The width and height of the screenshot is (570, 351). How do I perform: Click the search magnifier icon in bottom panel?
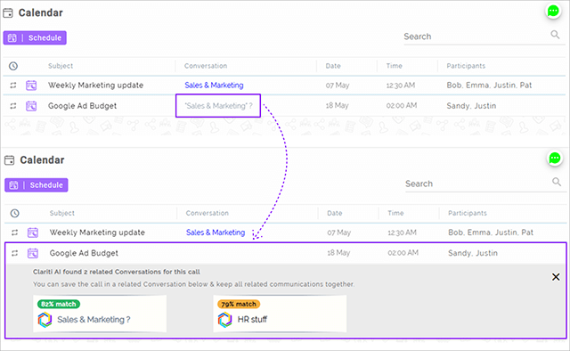click(557, 182)
